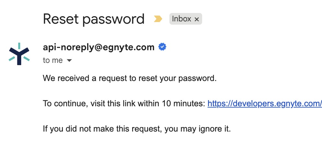Click the dark navy Y shape of the Egnyte logo
Image resolution: width=322 pixels, height=151 pixels.
point(19,55)
